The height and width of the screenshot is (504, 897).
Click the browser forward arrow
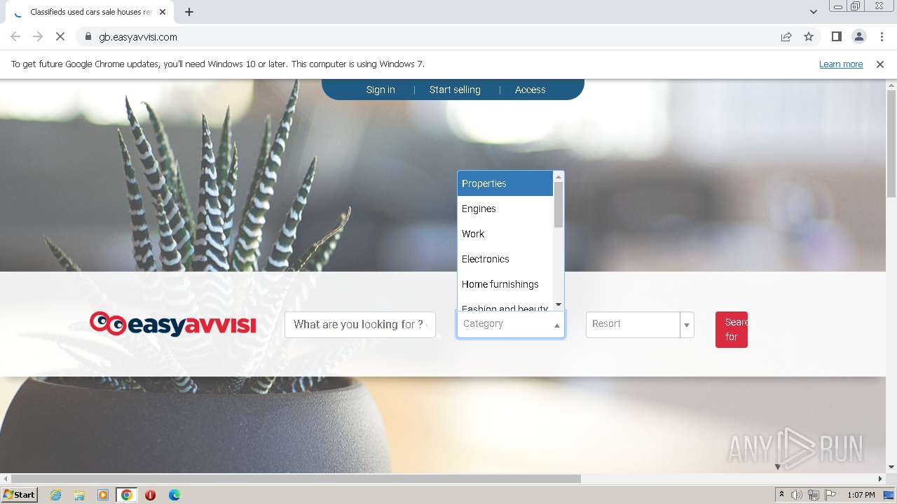(x=38, y=36)
